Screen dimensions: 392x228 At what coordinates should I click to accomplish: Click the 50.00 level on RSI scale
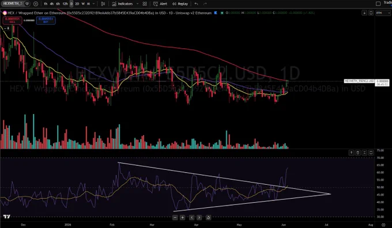click(380, 187)
